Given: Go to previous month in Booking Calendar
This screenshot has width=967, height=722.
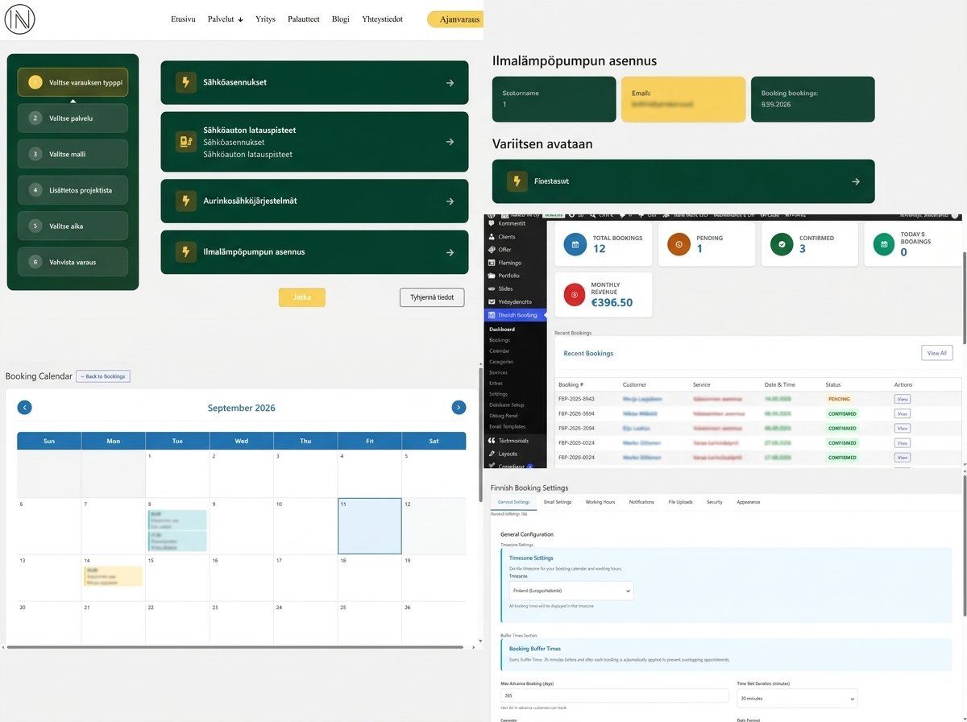Looking at the screenshot, I should pyautogui.click(x=25, y=408).
